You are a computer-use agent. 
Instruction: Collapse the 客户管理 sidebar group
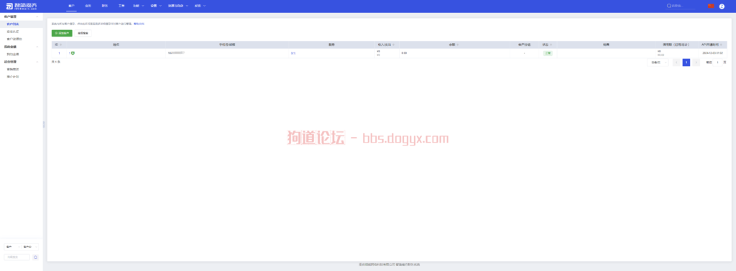click(x=21, y=16)
